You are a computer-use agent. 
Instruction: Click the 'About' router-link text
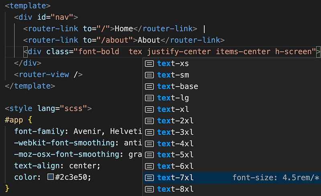click(x=149, y=40)
